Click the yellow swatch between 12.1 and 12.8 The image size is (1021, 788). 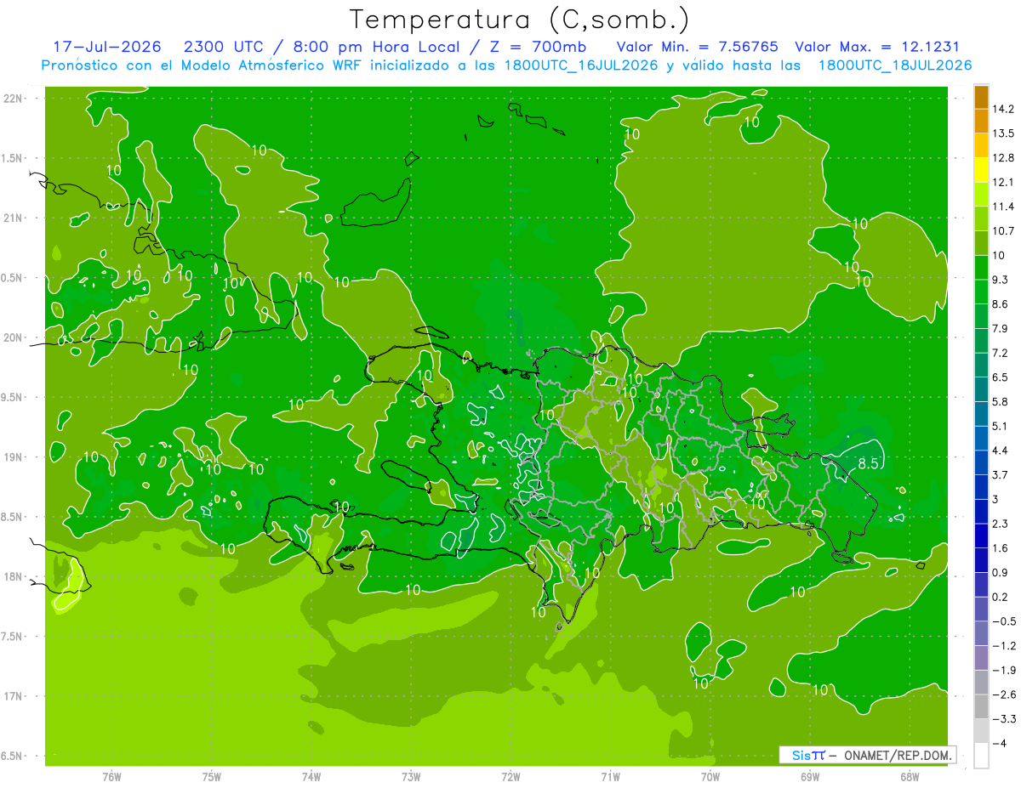[x=981, y=168]
